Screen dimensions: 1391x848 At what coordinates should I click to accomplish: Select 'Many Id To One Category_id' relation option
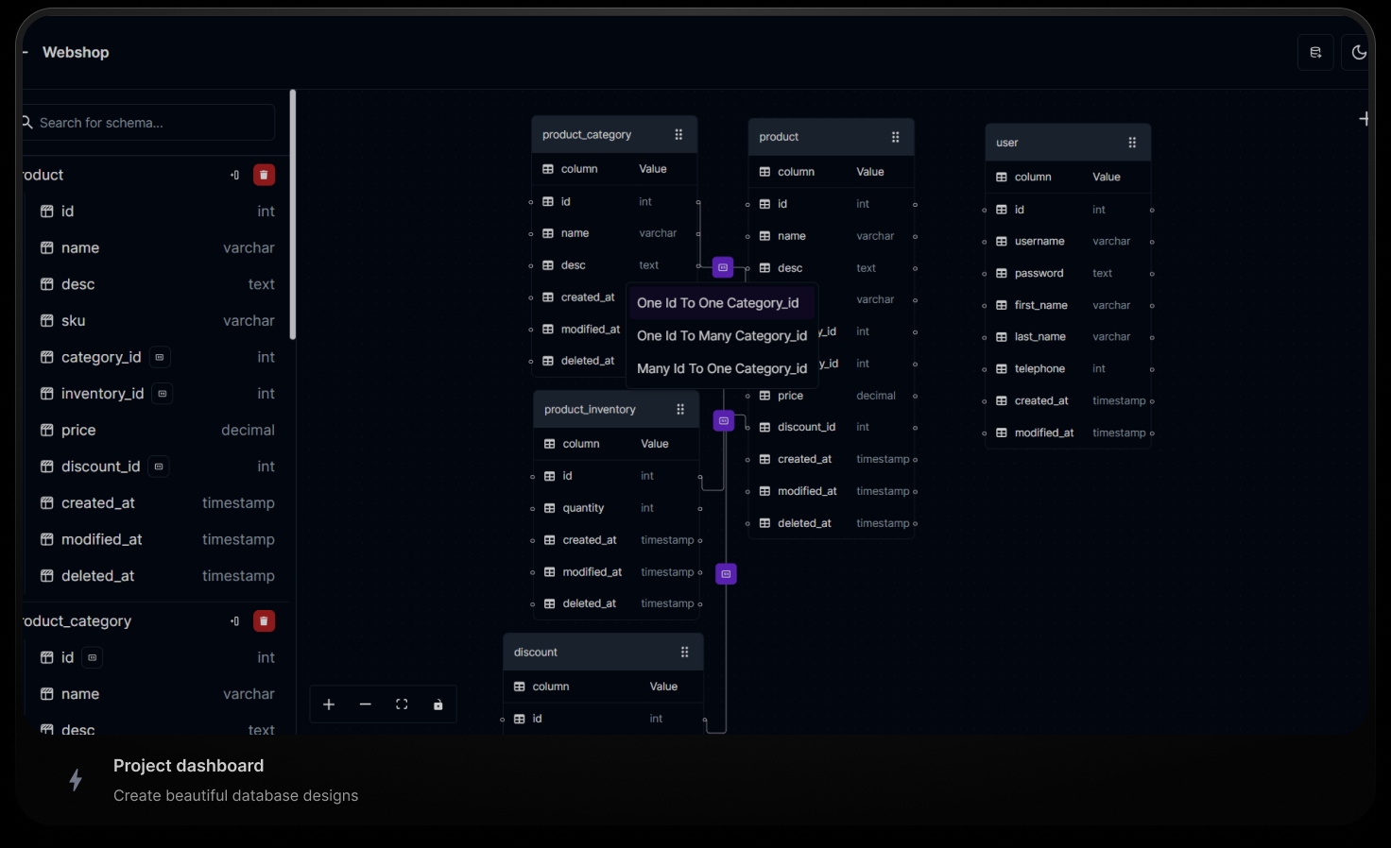(722, 369)
